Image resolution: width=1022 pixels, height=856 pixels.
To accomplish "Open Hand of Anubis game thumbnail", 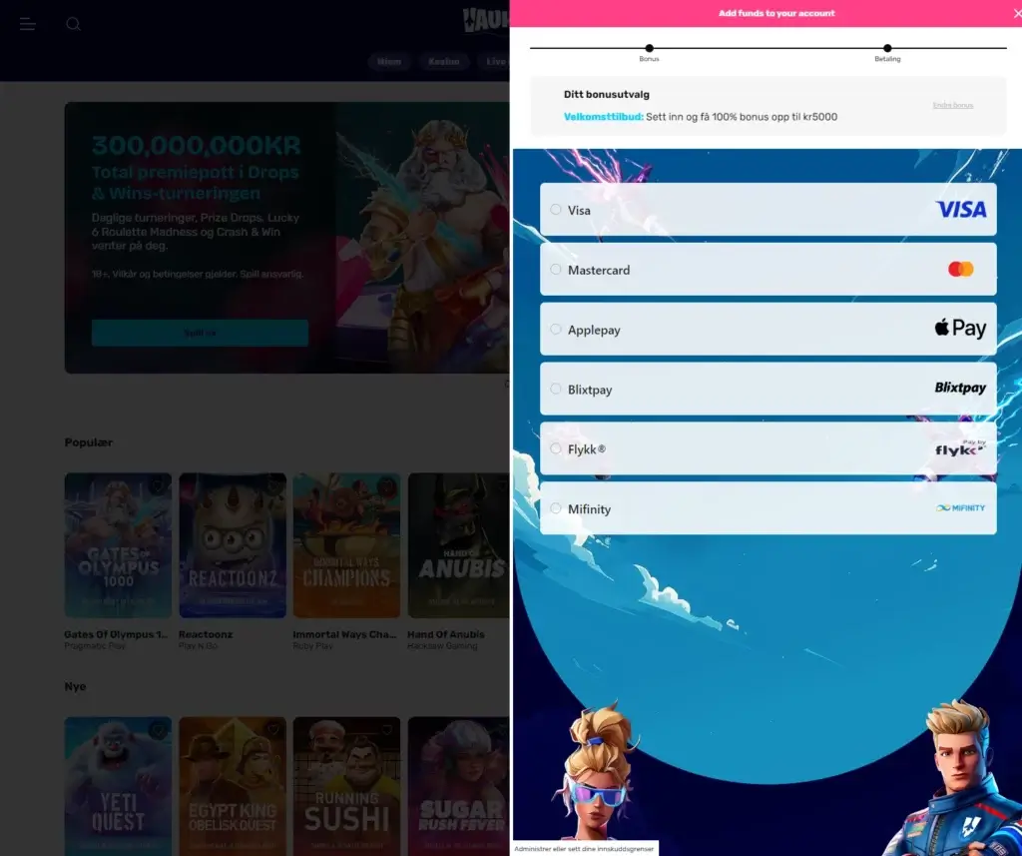I will pos(458,545).
